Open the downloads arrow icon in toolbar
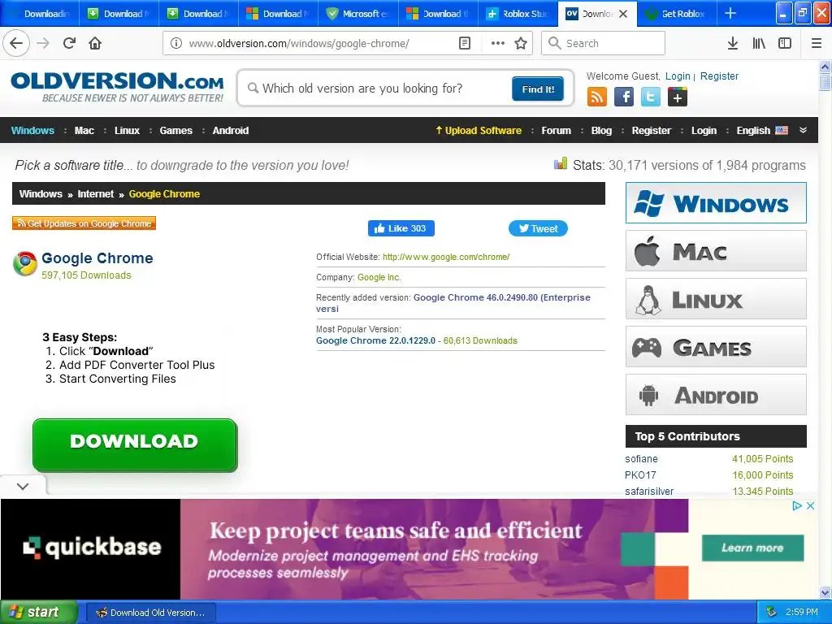Viewport: 832px width, 624px height. click(732, 43)
